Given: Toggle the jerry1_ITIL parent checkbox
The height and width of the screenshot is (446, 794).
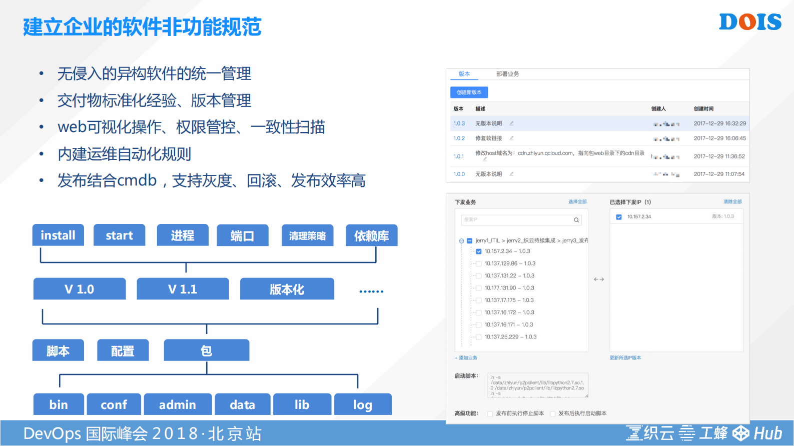Looking at the screenshot, I should (469, 240).
